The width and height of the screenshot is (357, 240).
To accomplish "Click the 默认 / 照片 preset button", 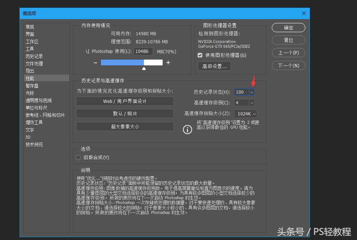I will tap(125, 114).
